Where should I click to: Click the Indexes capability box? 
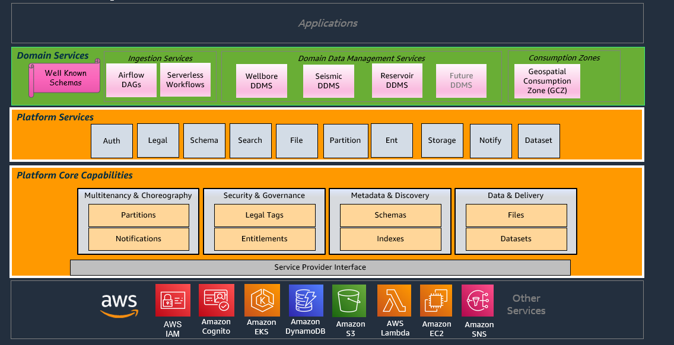point(390,239)
